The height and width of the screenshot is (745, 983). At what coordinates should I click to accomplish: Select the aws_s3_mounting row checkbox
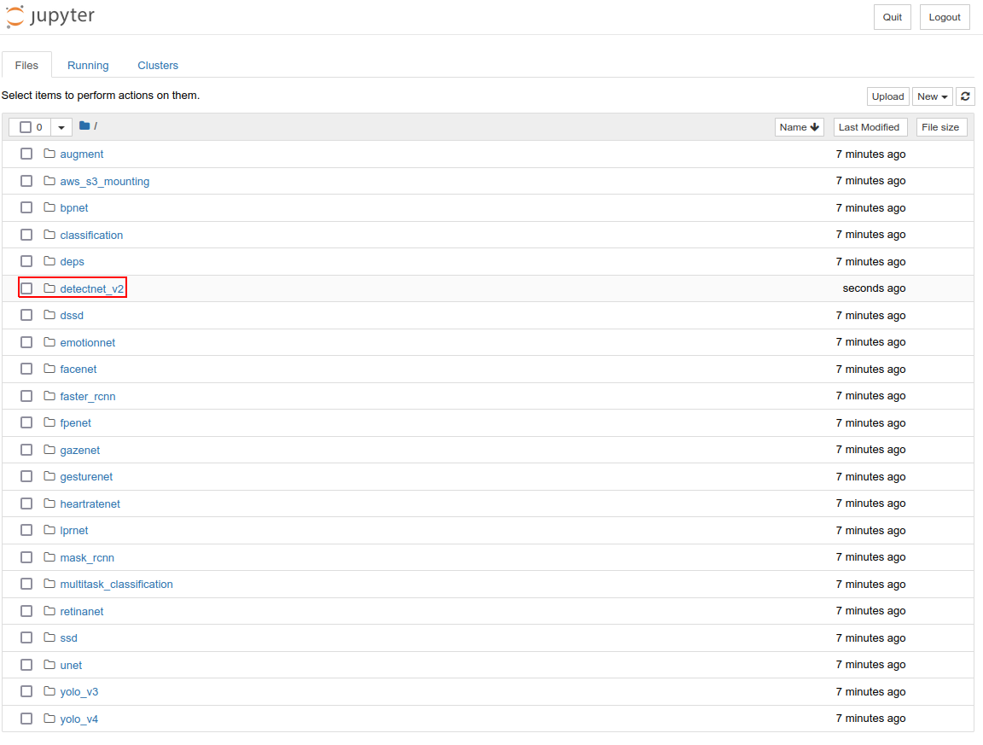[26, 181]
